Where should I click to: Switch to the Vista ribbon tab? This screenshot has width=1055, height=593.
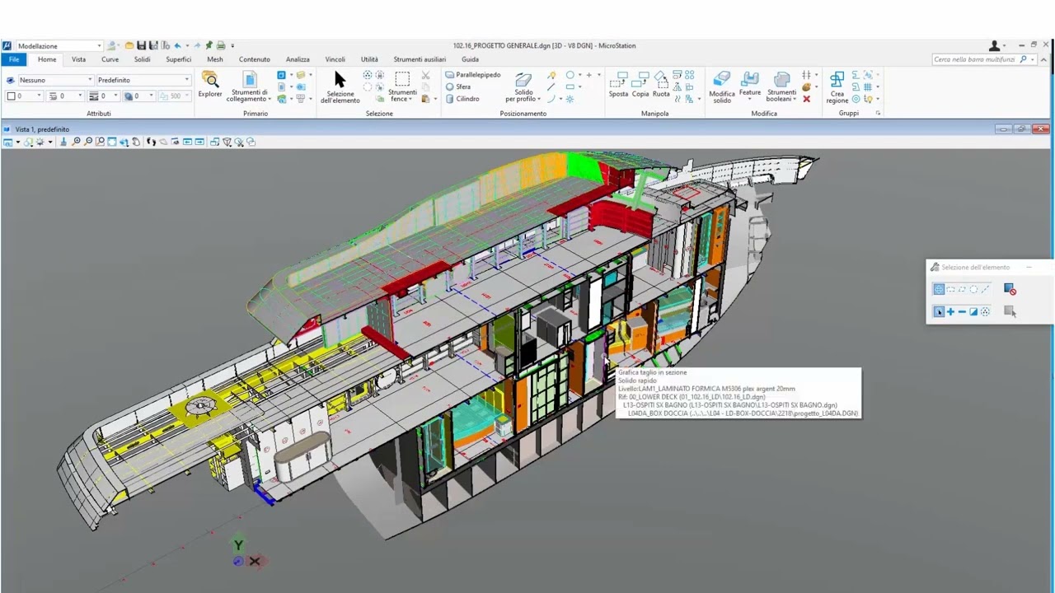click(x=78, y=59)
